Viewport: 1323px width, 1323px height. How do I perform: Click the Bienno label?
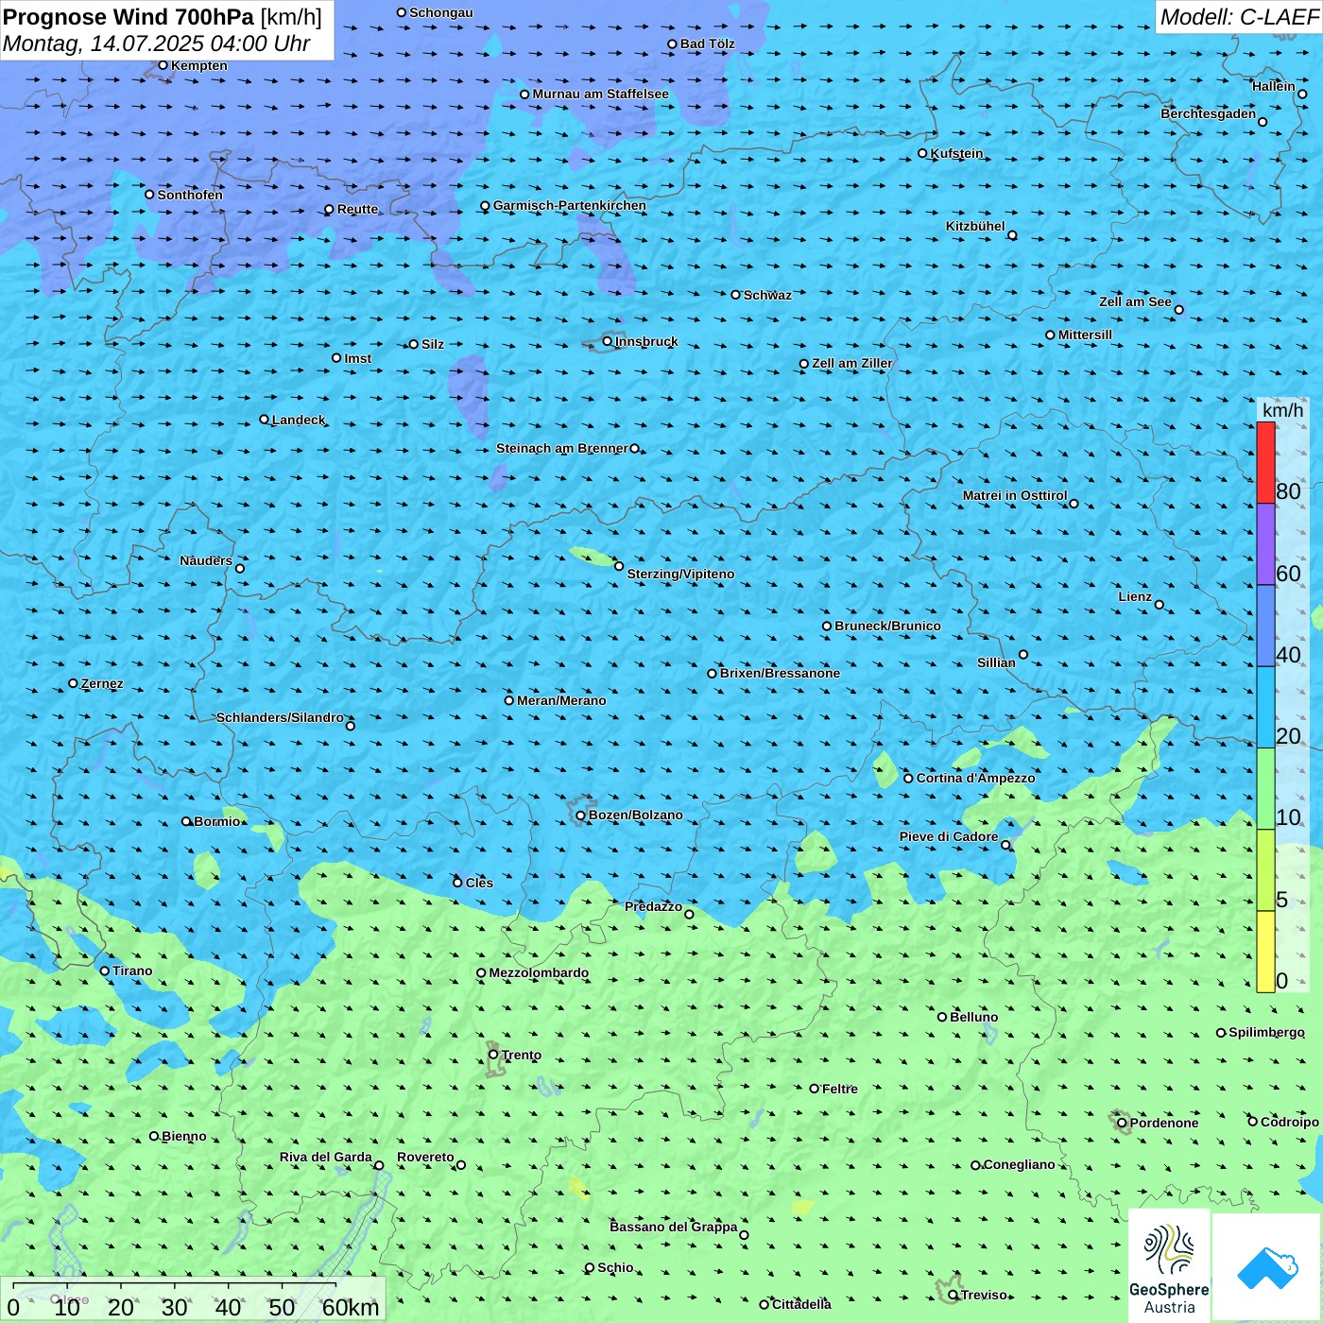[x=183, y=1136]
